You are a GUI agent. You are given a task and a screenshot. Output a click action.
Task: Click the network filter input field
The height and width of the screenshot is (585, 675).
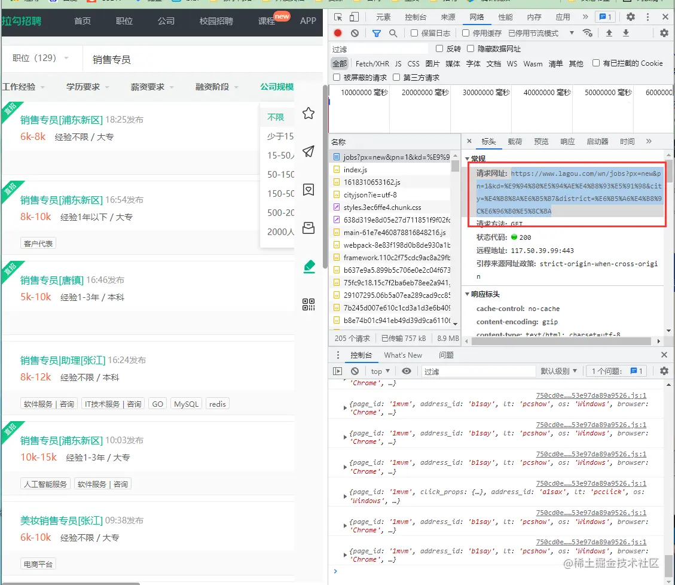pyautogui.click(x=379, y=49)
